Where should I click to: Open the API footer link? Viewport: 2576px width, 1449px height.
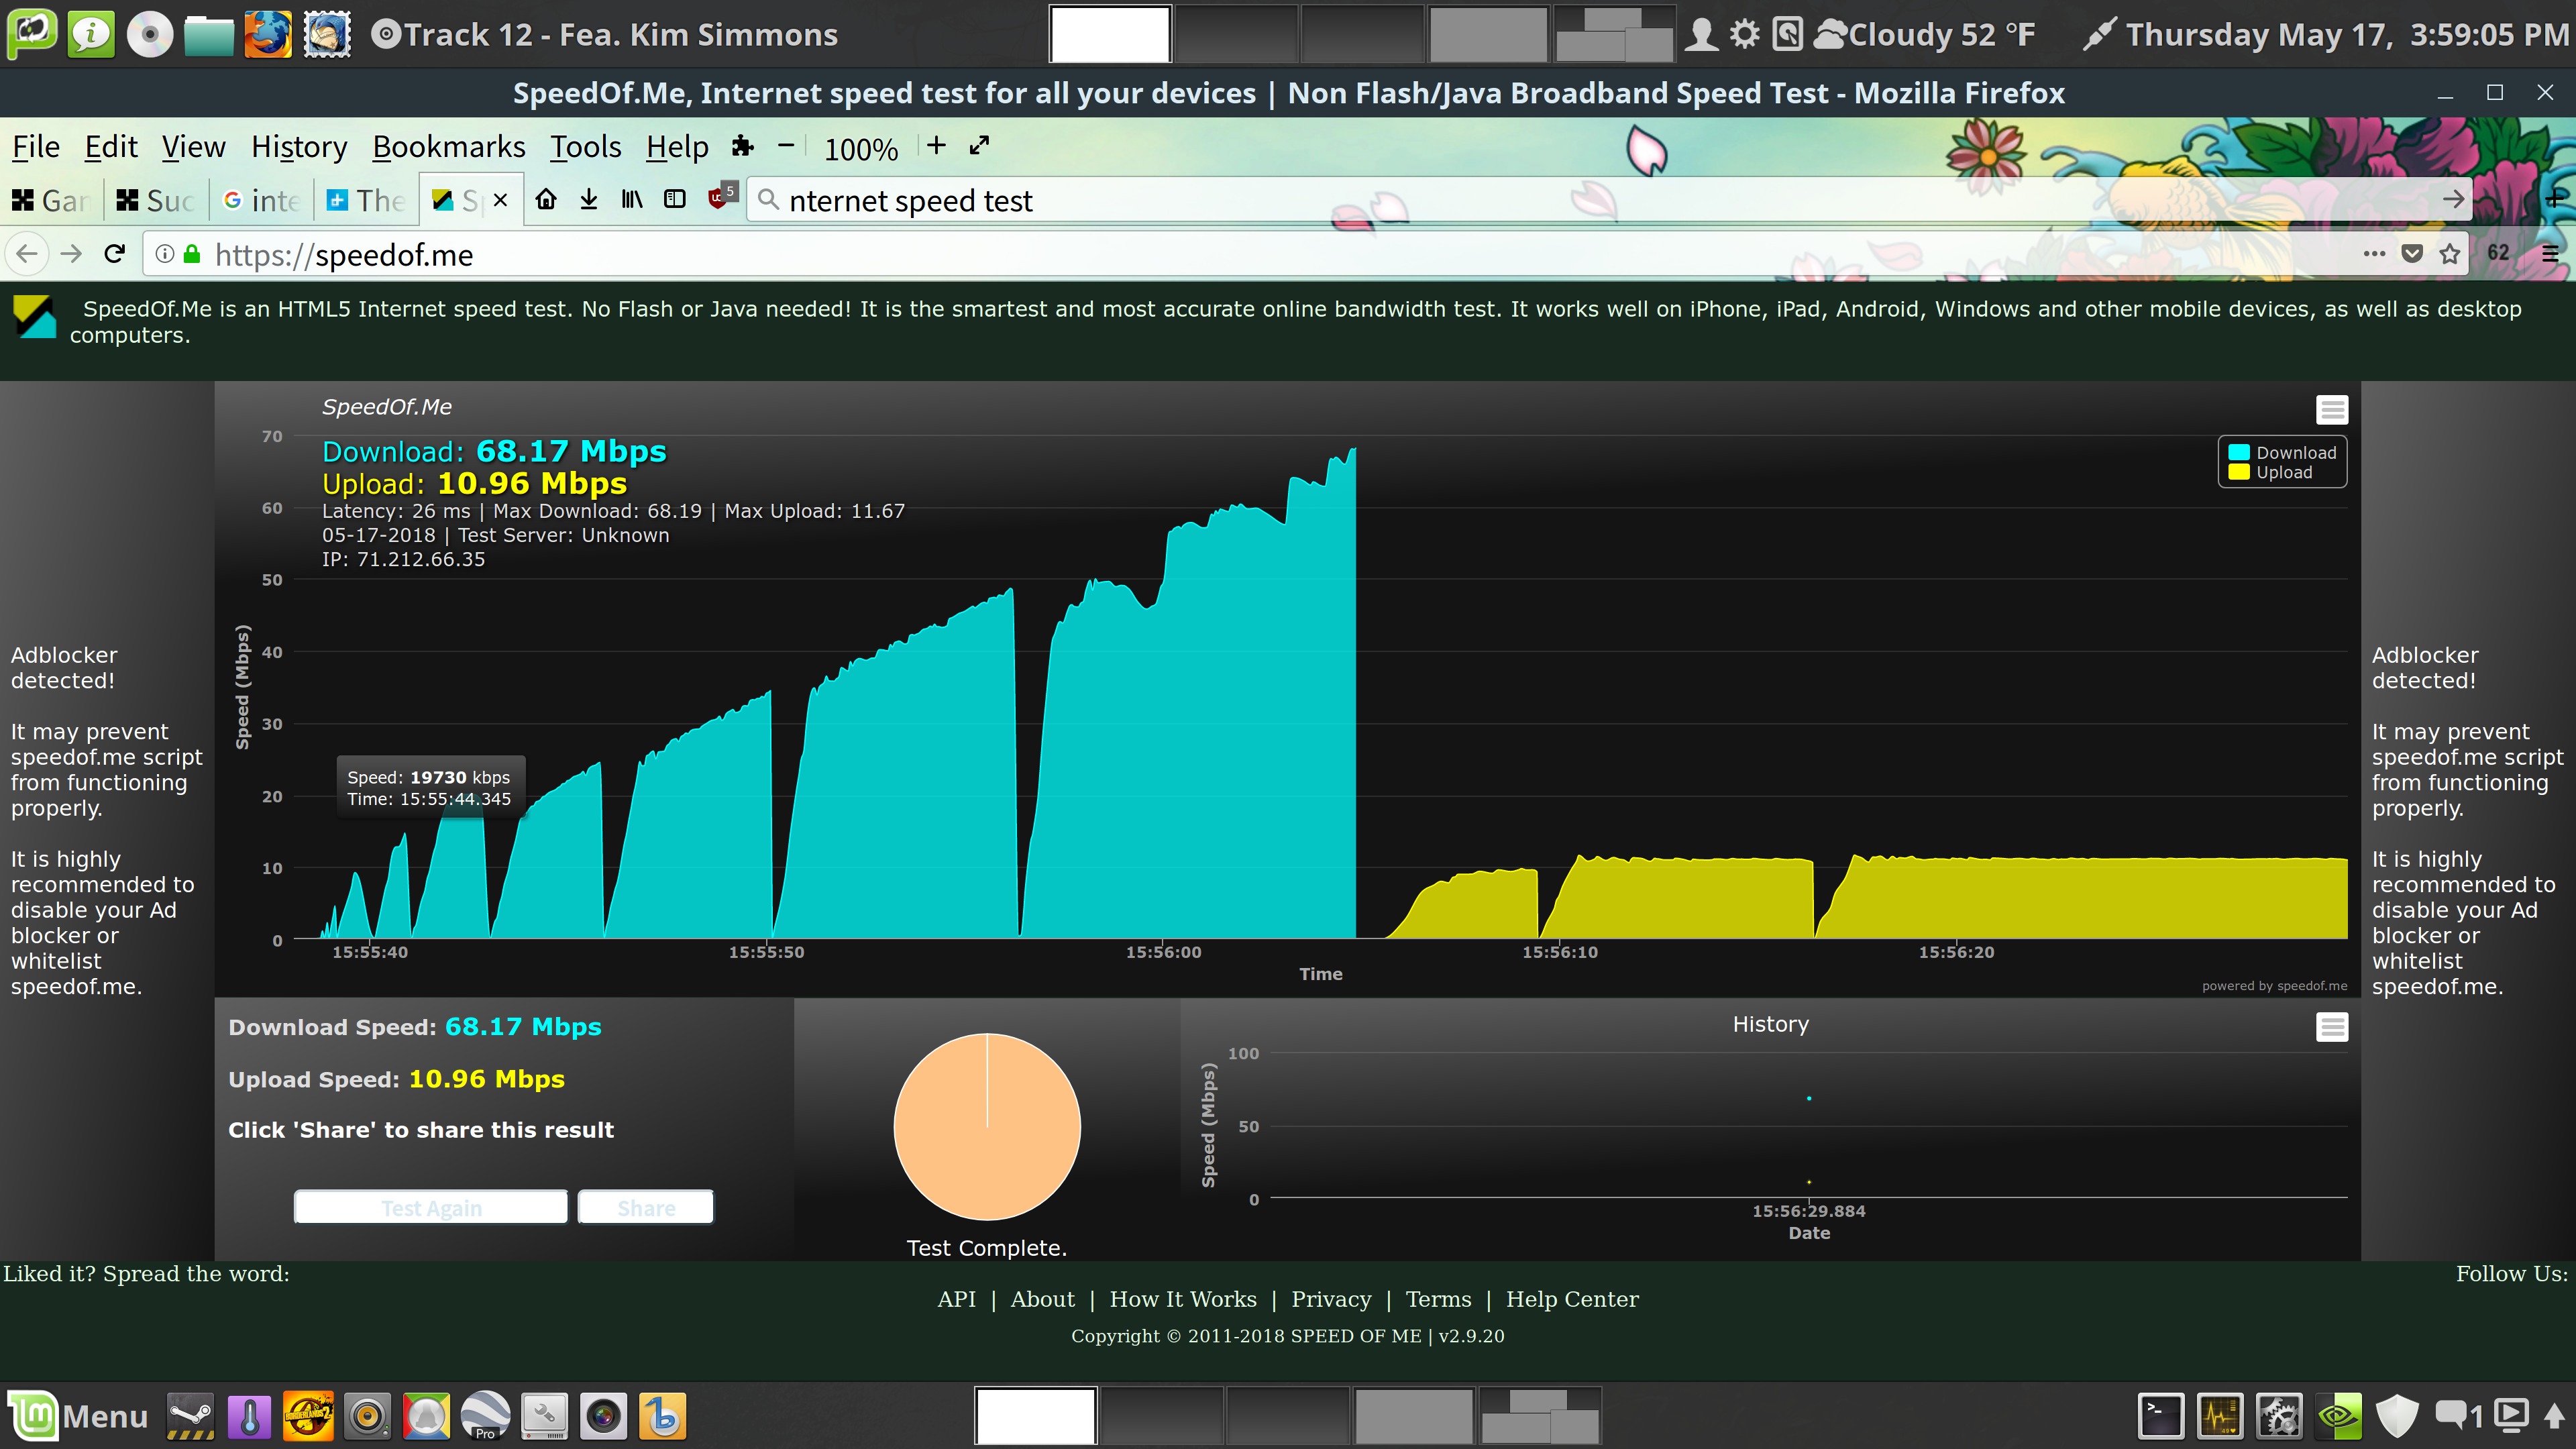tap(956, 1299)
